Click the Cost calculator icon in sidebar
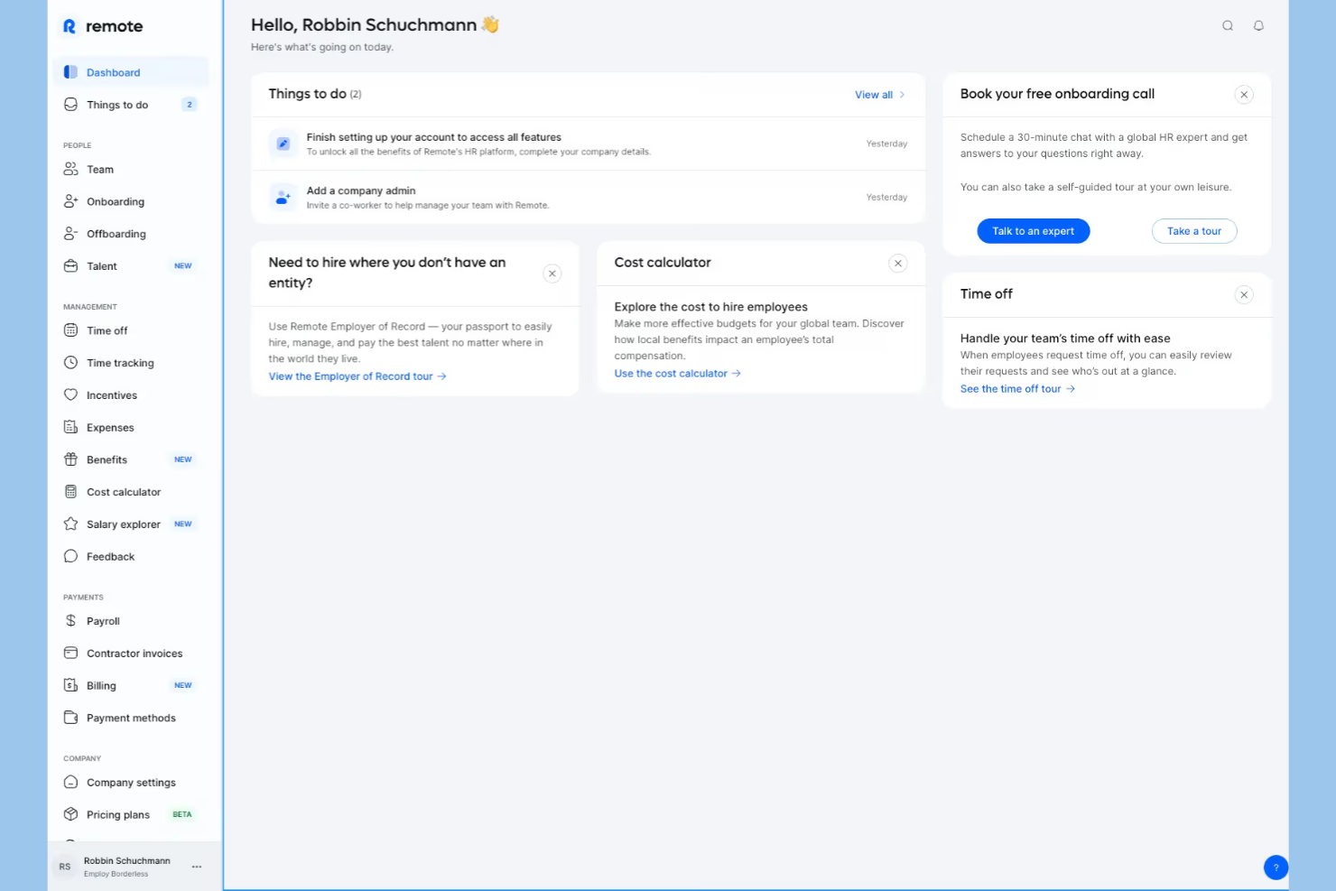Viewport: 1336px width, 891px height. pos(70,492)
